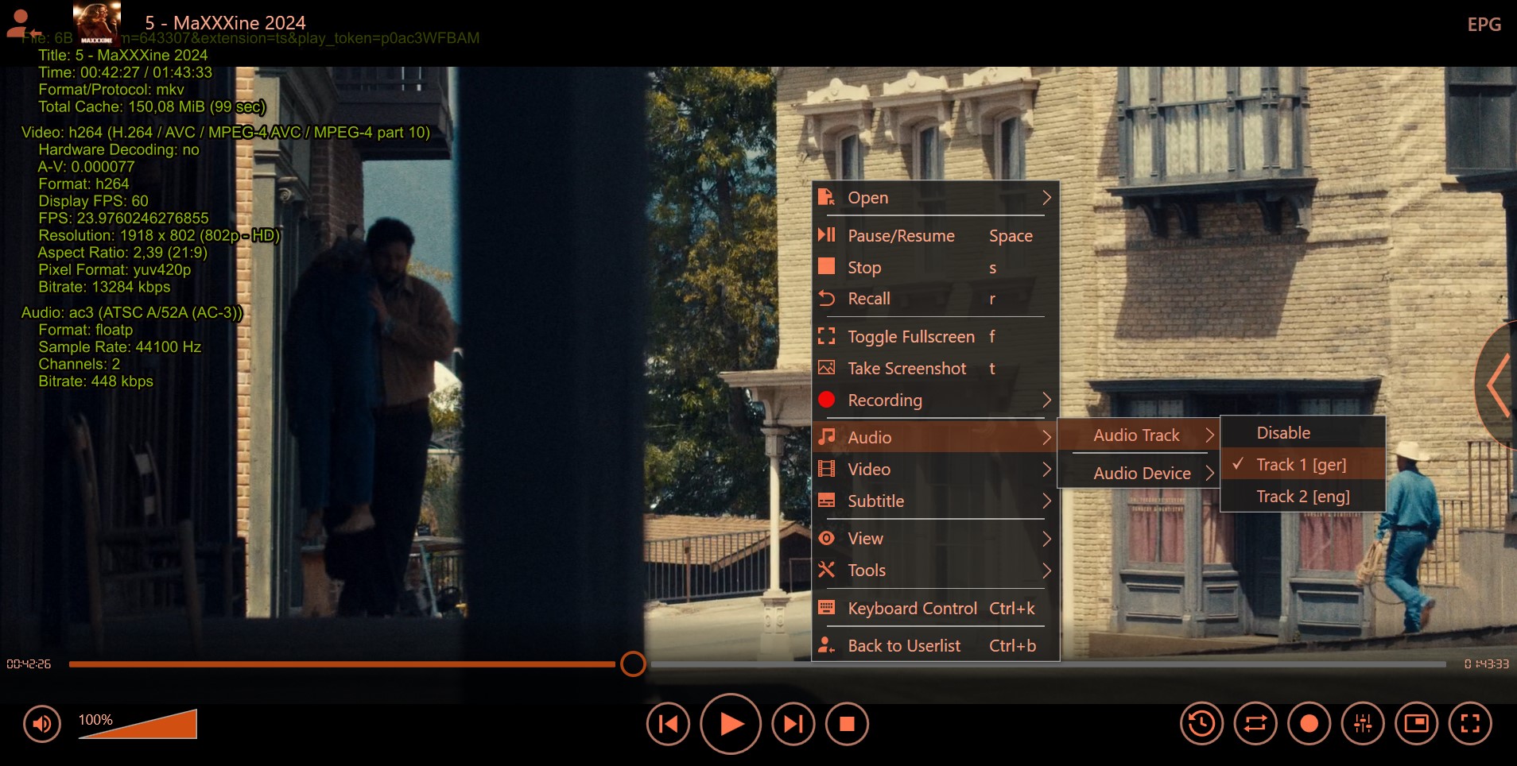Click the Pause/Resume play-pause icon
This screenshot has width=1517, height=766.
[826, 235]
